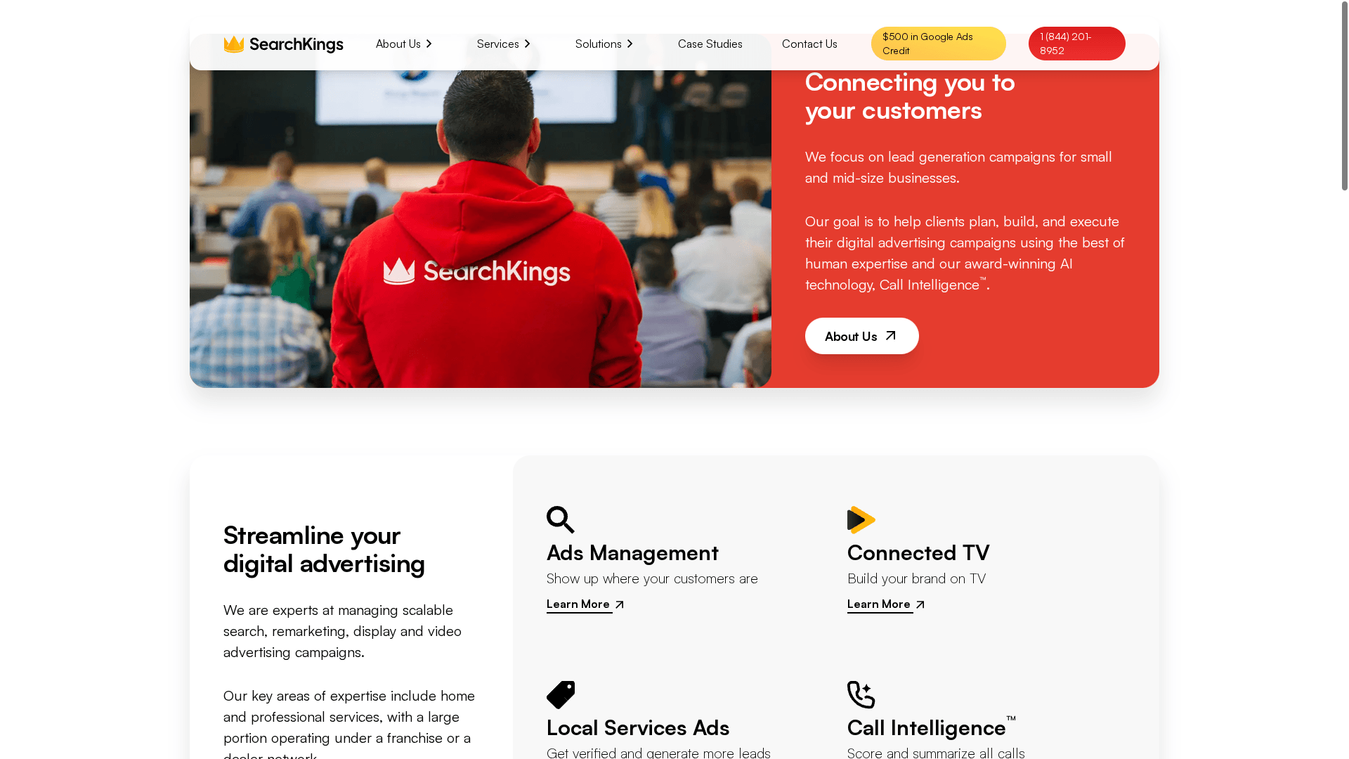Follow Learn More under Connected TV
The image size is (1349, 759).
click(x=879, y=604)
